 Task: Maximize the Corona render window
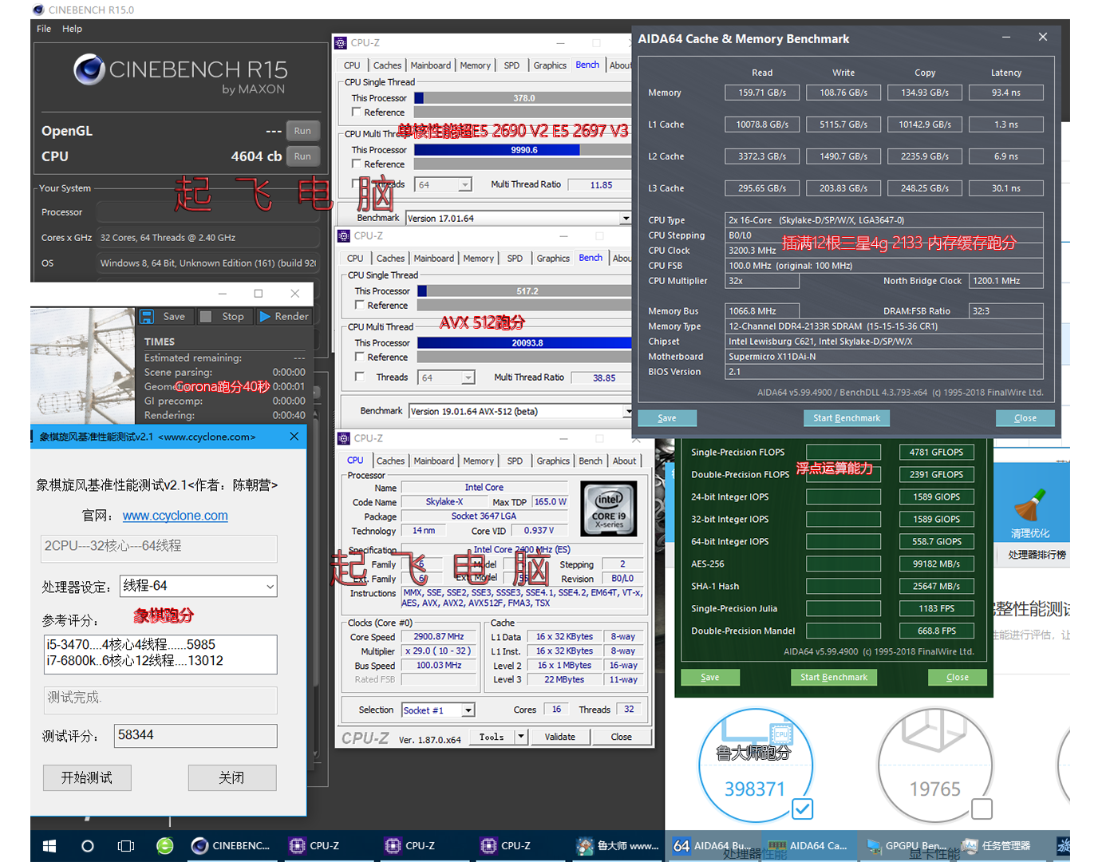pos(259,294)
